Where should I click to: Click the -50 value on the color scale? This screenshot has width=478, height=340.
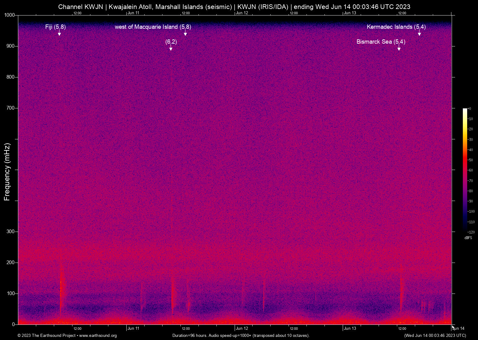click(x=470, y=160)
